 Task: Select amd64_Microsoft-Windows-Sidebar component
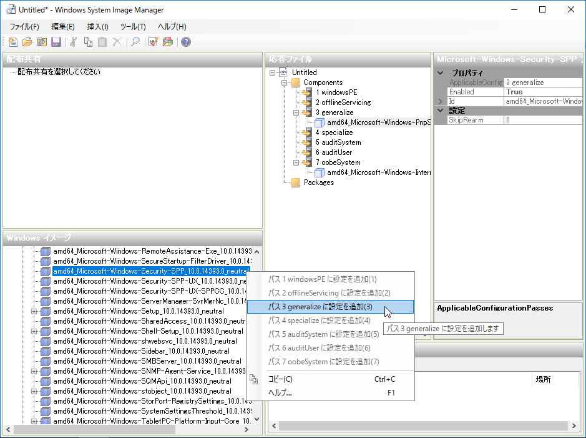141,351
